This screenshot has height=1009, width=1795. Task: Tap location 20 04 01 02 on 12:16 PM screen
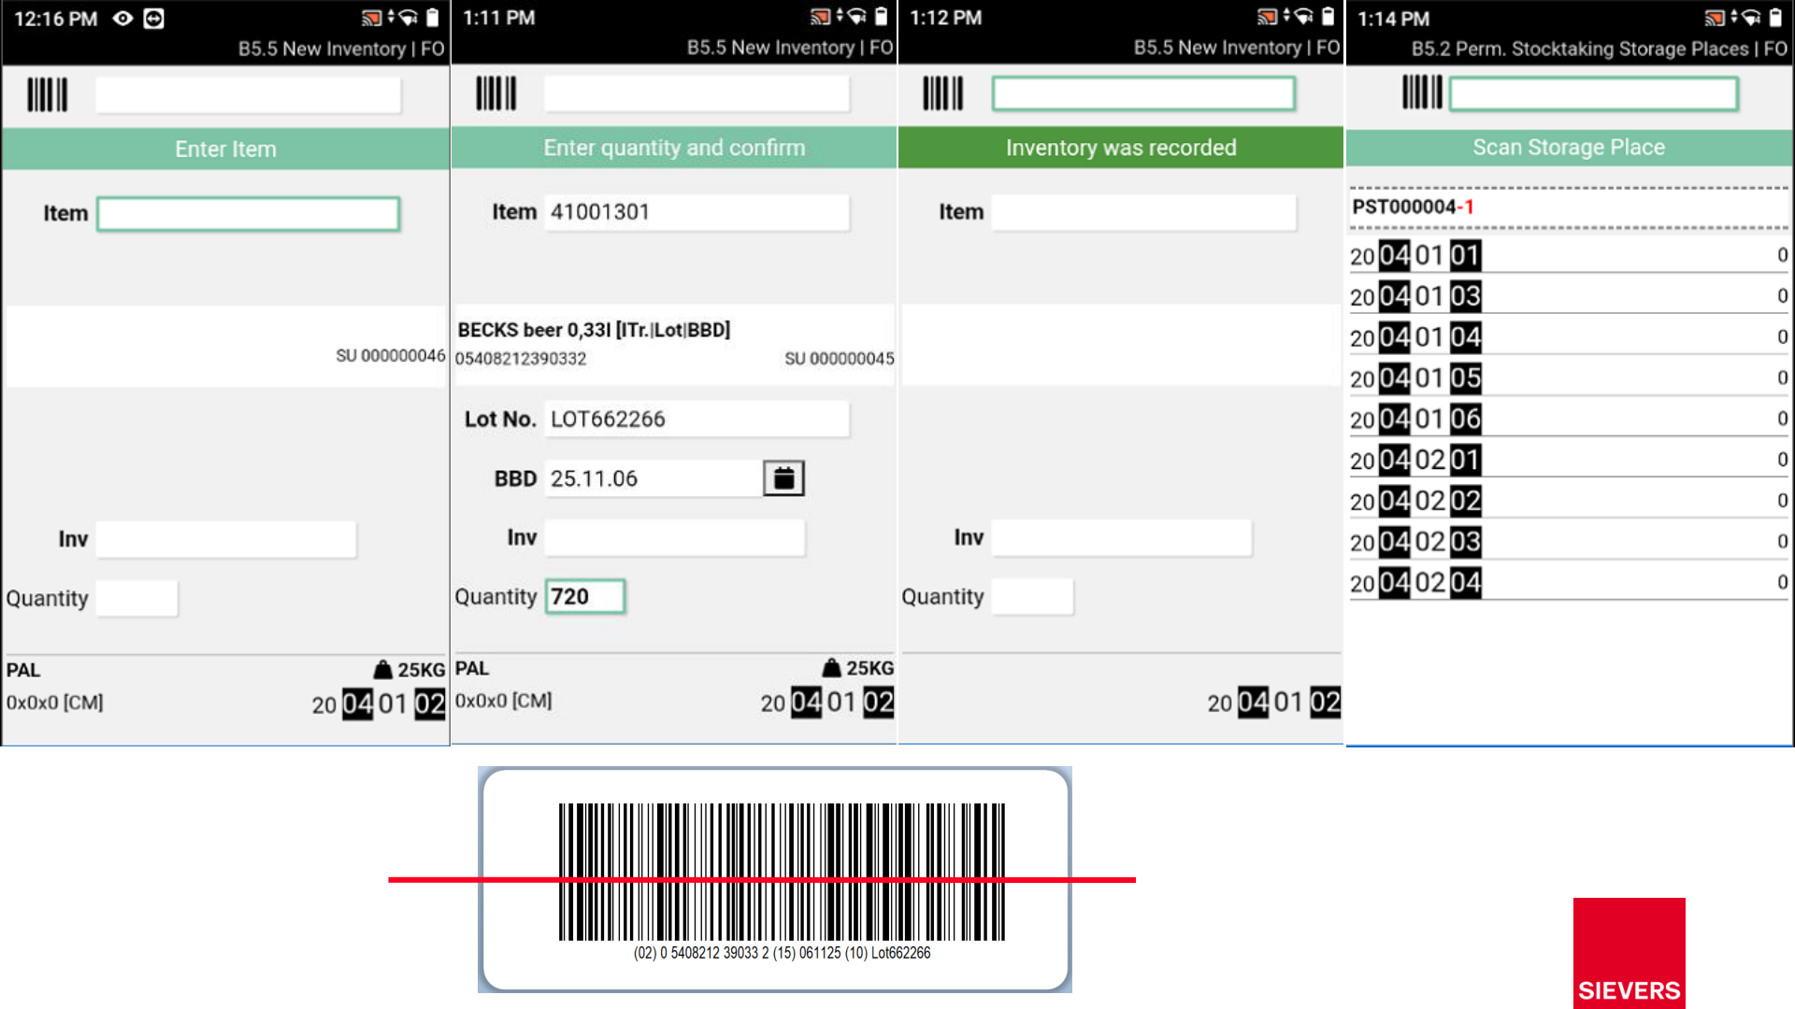(379, 704)
